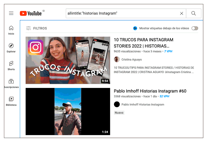The height and width of the screenshot is (141, 207).
Task: Go to the YouTube logo home
Action: tap(31, 13)
